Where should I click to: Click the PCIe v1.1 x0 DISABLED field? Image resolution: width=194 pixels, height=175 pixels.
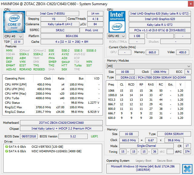(x=160, y=30)
